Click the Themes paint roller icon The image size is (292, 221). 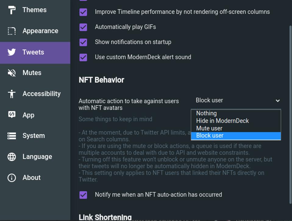coord(12,10)
